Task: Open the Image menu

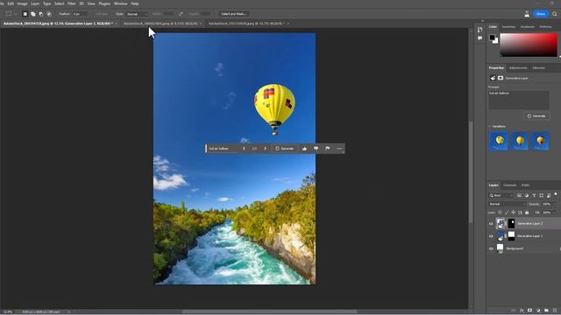Action: pos(22,3)
